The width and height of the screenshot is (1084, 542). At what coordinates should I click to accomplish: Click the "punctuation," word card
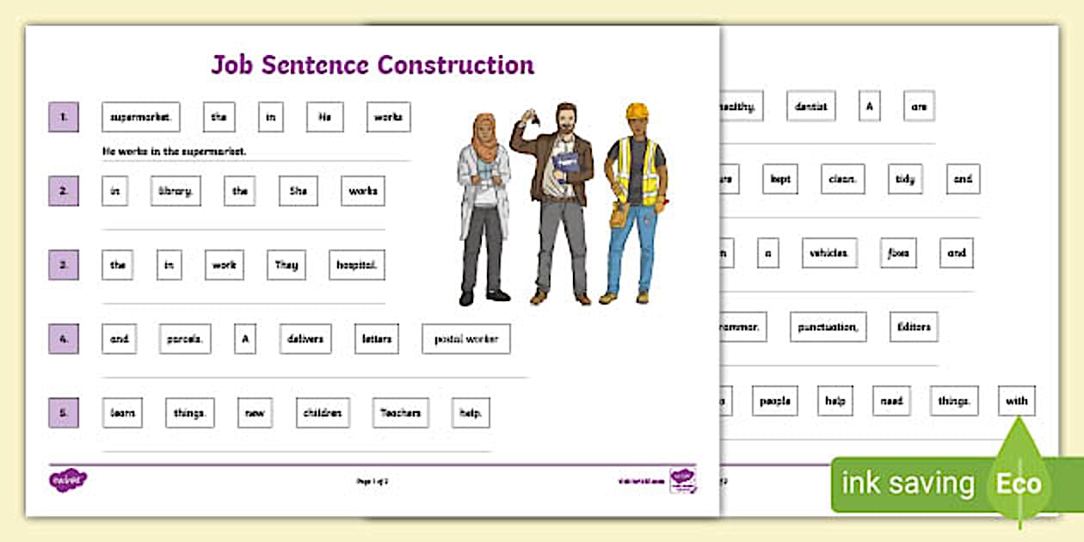830,328
